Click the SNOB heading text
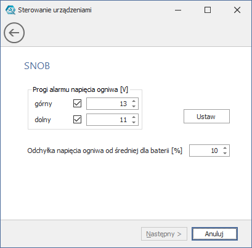This screenshot has height=248, width=252. (x=37, y=66)
